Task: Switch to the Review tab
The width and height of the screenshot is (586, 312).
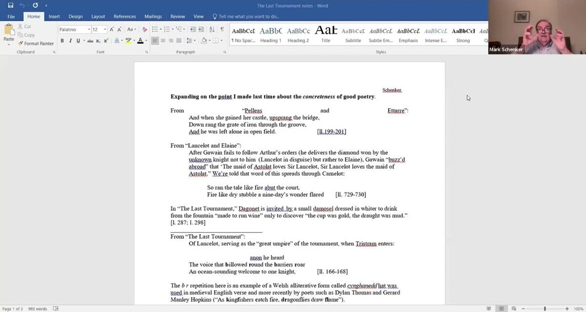Action: pyautogui.click(x=178, y=17)
